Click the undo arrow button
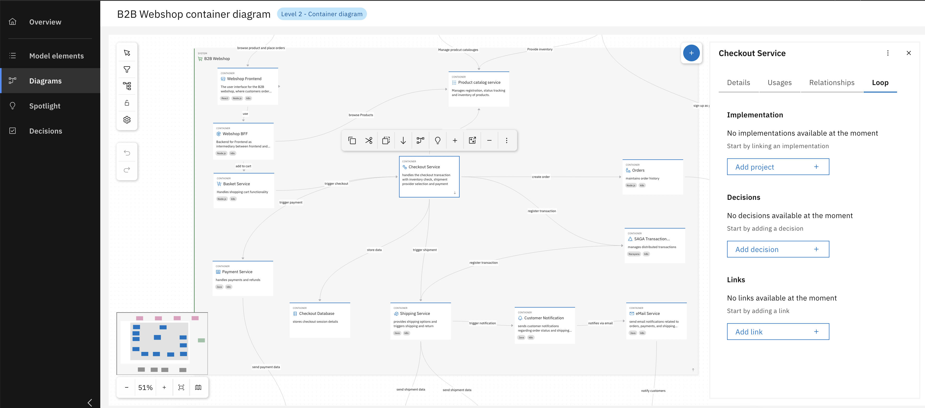 click(127, 153)
